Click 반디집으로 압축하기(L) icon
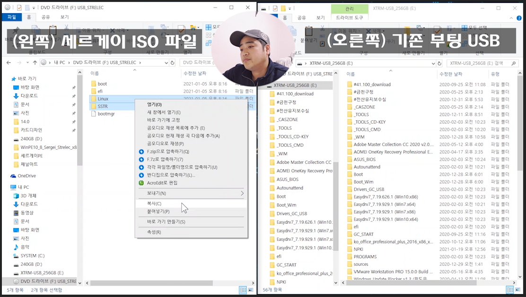Screen dimensions: 526x297 coord(141,175)
